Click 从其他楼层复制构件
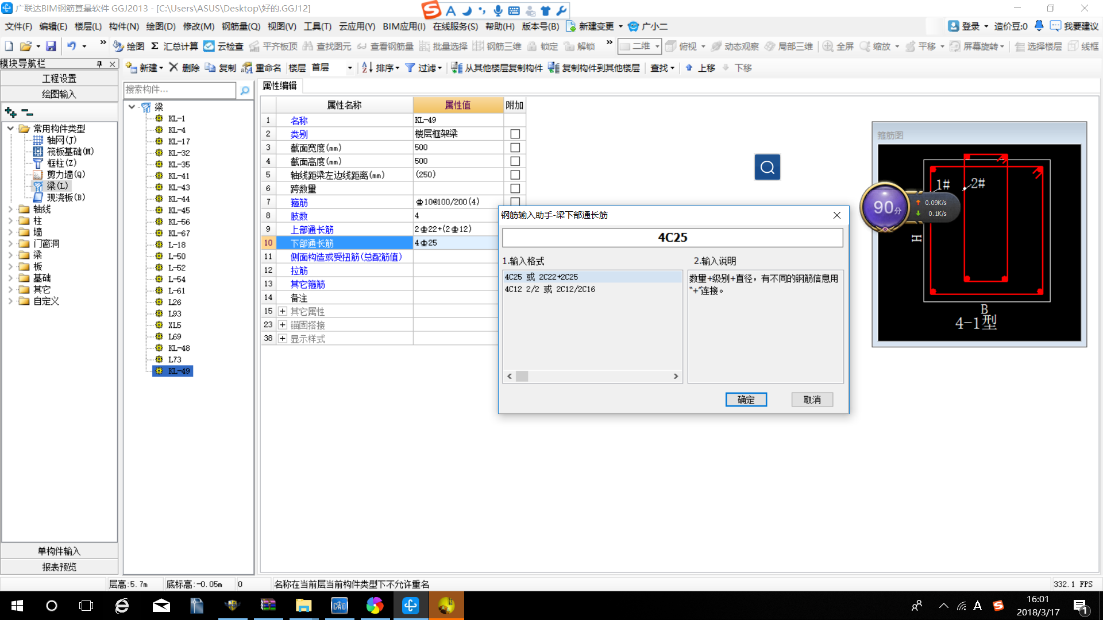The width and height of the screenshot is (1103, 620). [x=497, y=68]
